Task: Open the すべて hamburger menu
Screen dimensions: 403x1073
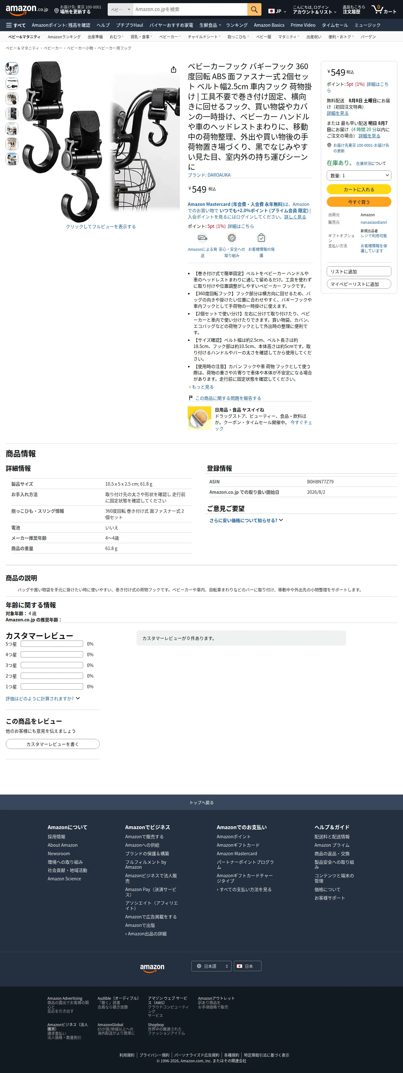Action: coord(16,25)
